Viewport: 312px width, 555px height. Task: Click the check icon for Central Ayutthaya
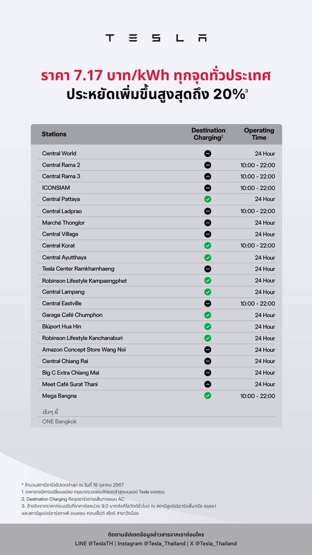(x=208, y=258)
